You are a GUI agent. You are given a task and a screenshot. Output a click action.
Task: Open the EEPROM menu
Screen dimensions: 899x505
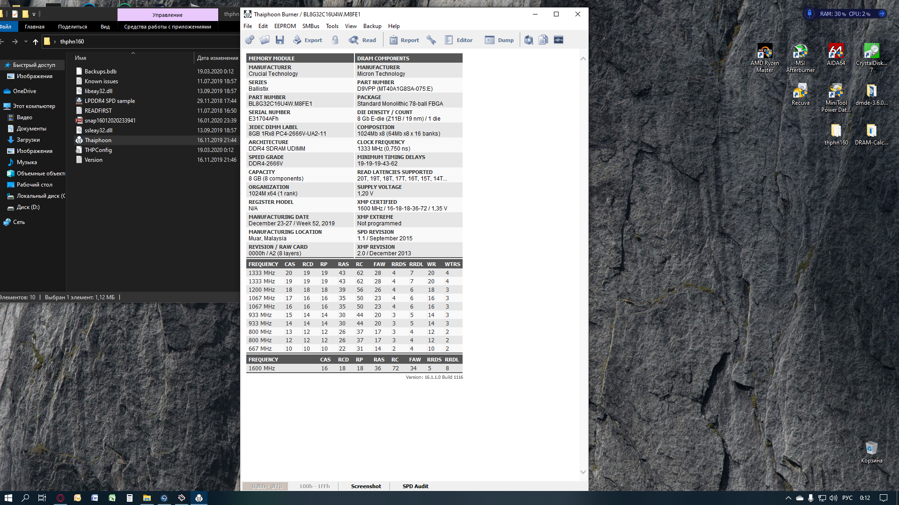coord(285,26)
